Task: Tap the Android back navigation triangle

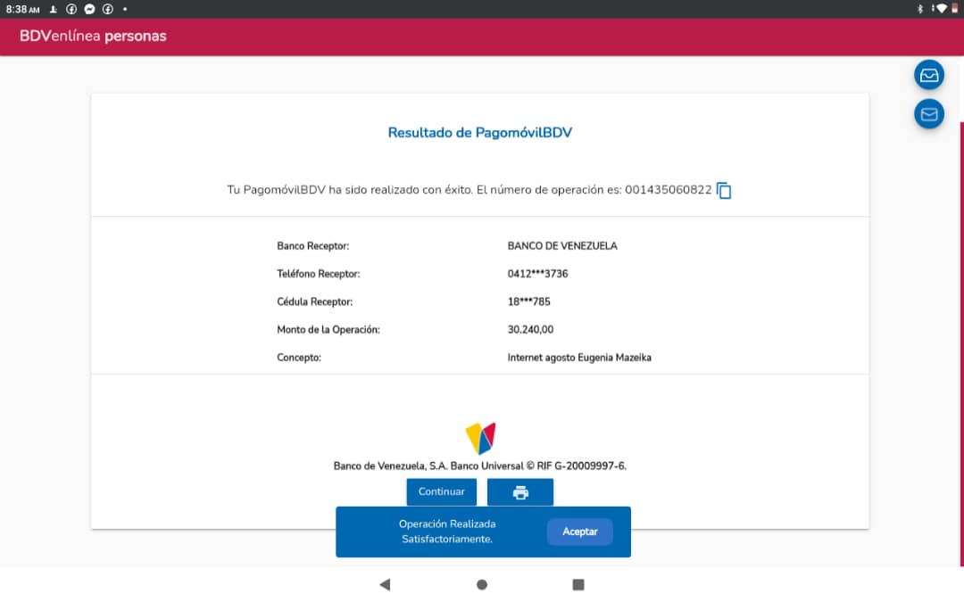Action: point(385,584)
